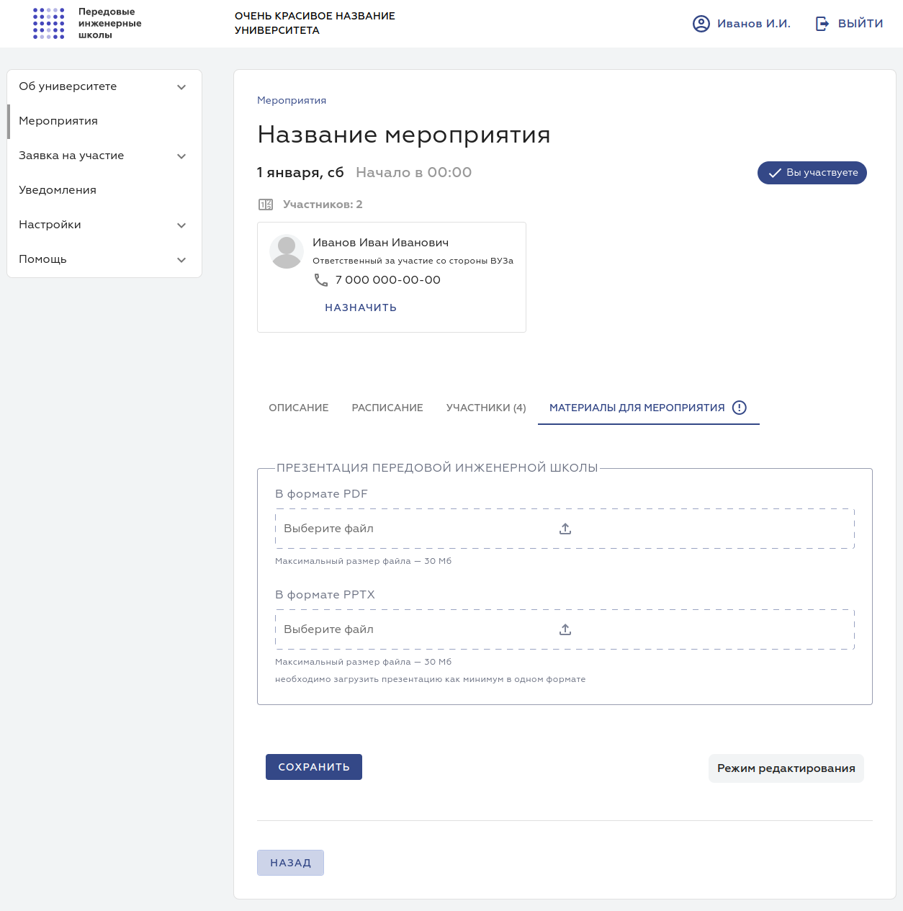Open 'Уведомления' in the sidebar
Image resolution: width=903 pixels, height=911 pixels.
coord(104,190)
